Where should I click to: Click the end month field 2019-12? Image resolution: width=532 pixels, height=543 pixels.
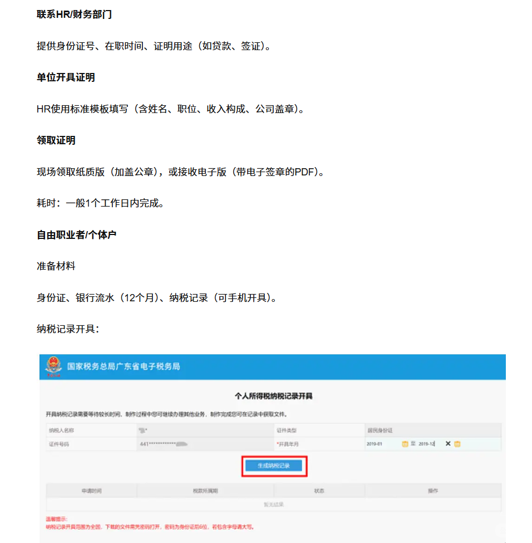click(x=426, y=444)
